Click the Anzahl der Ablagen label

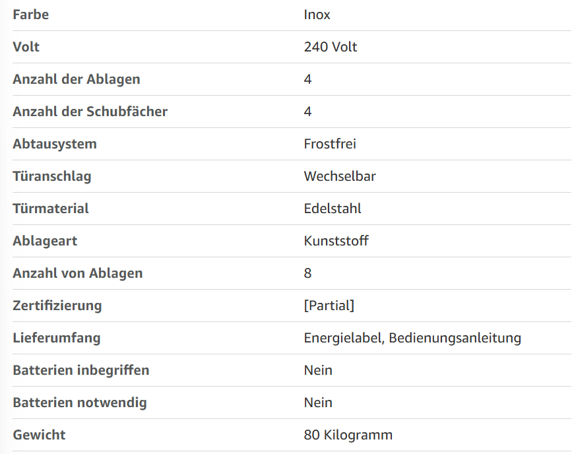tap(77, 79)
